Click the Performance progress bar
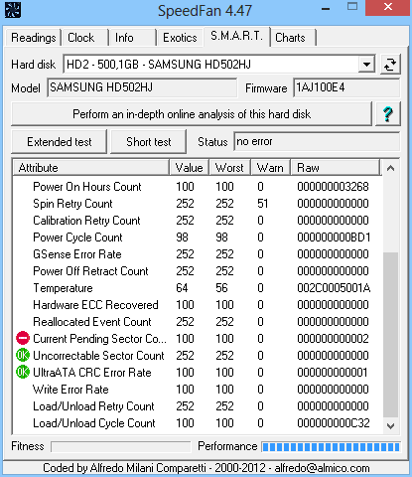The height and width of the screenshot is (477, 412). pyautogui.click(x=331, y=447)
